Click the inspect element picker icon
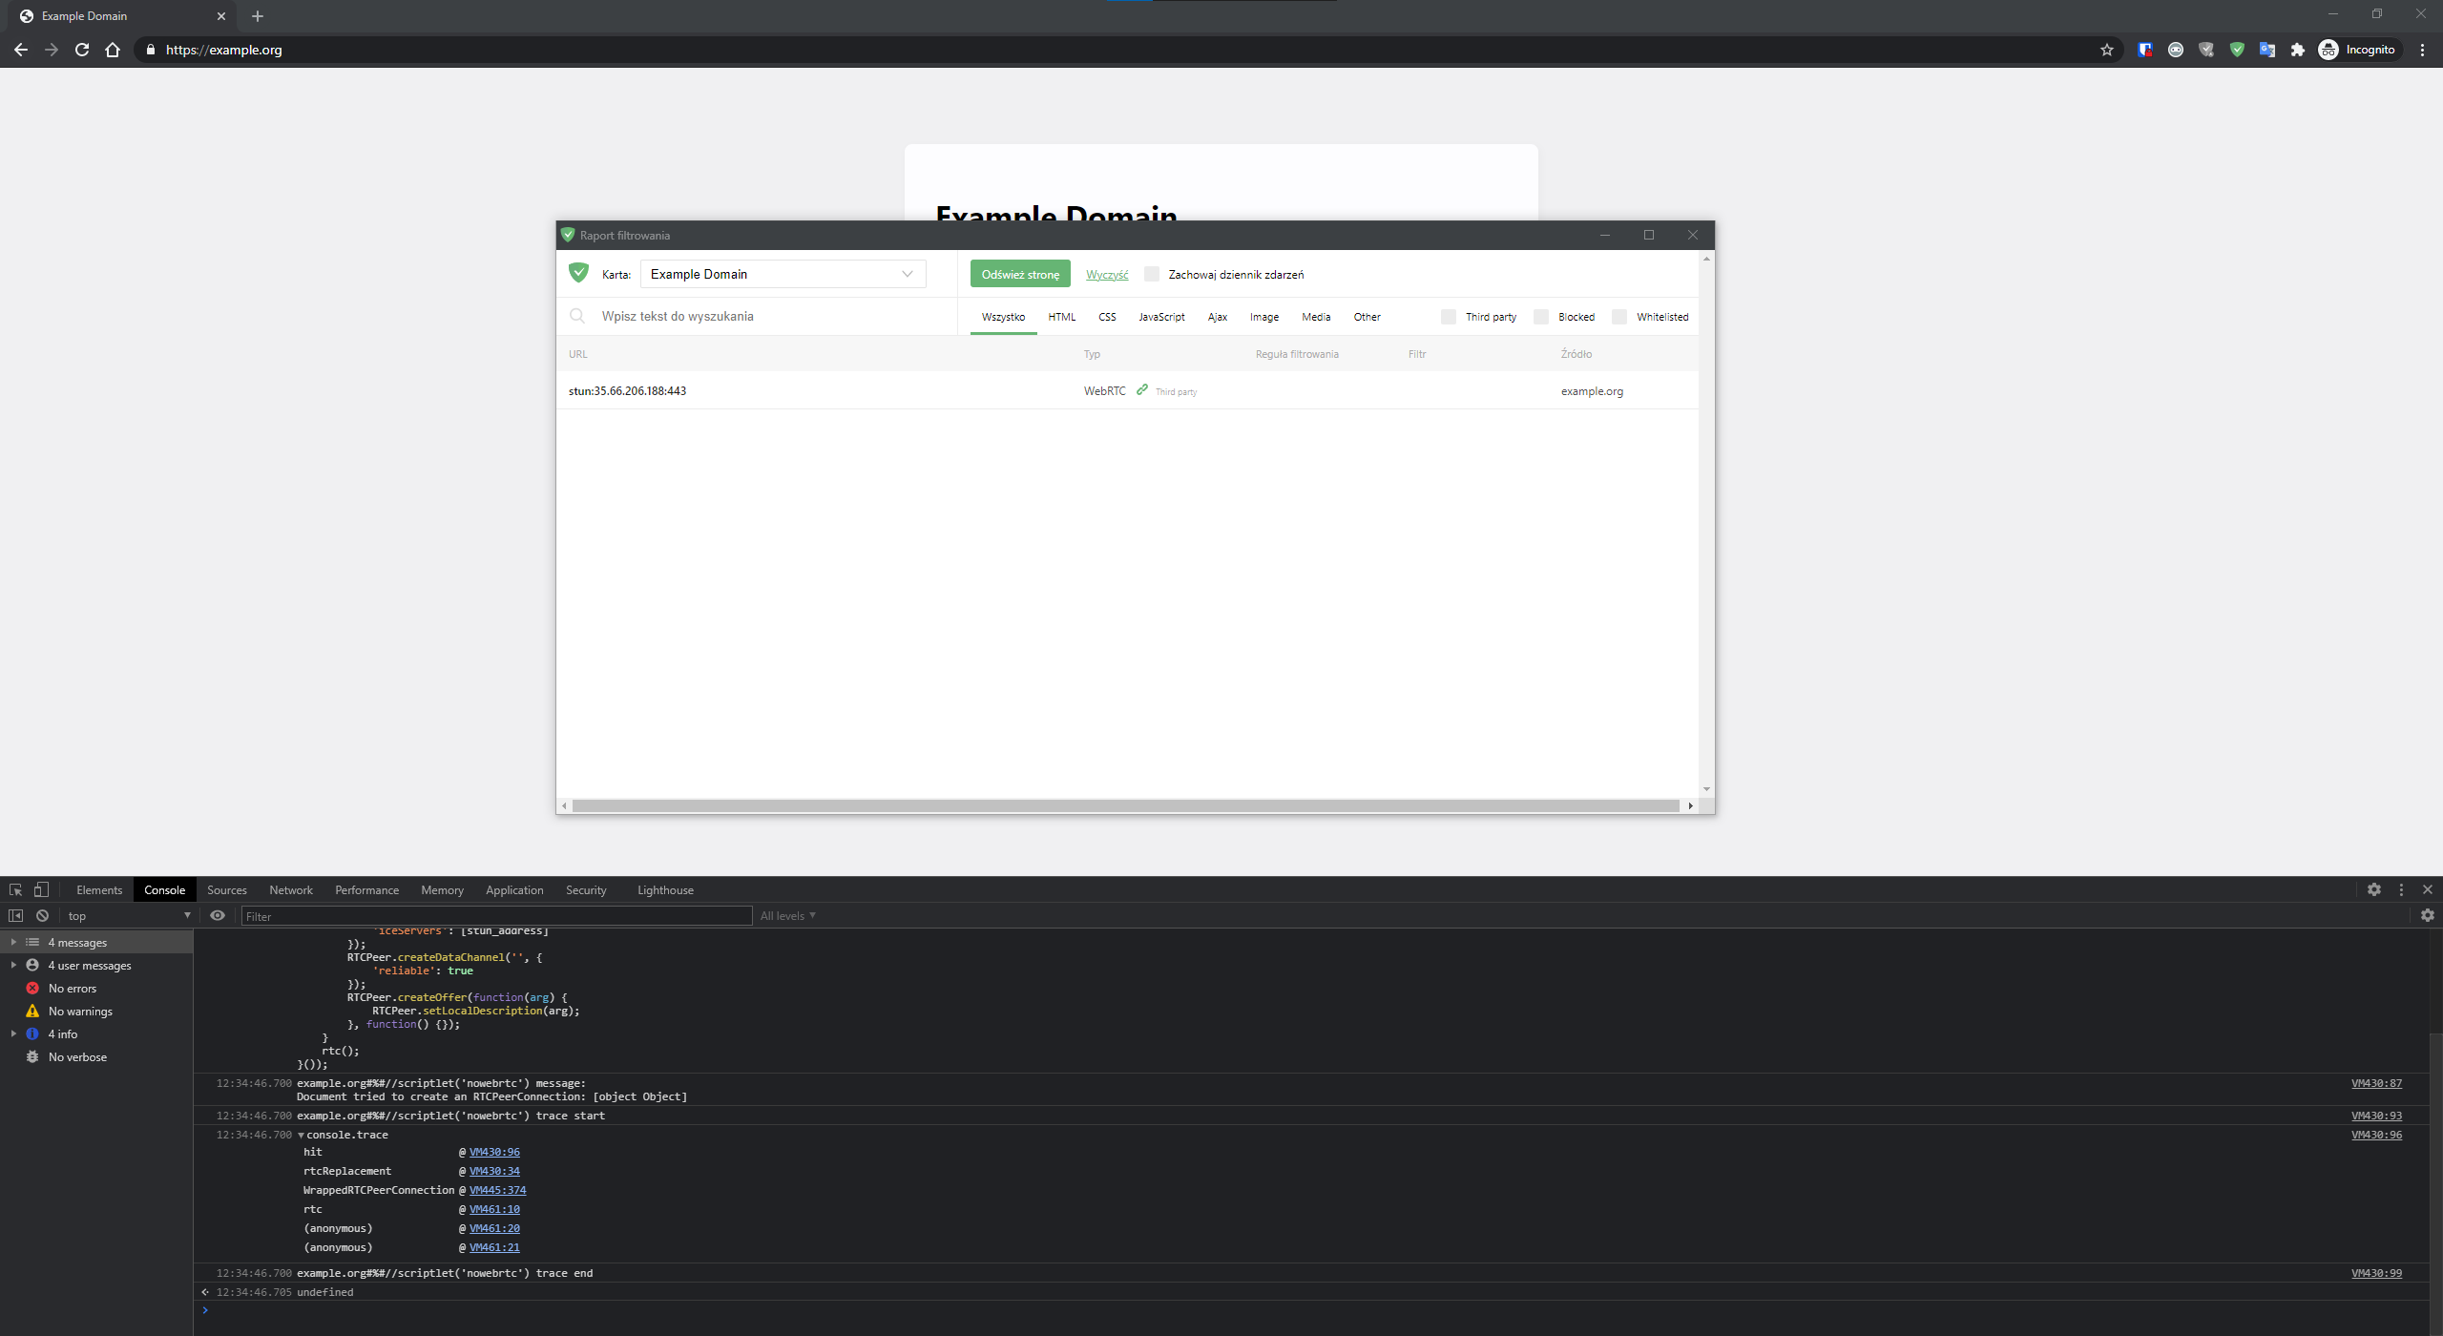2443x1336 pixels. (x=15, y=889)
